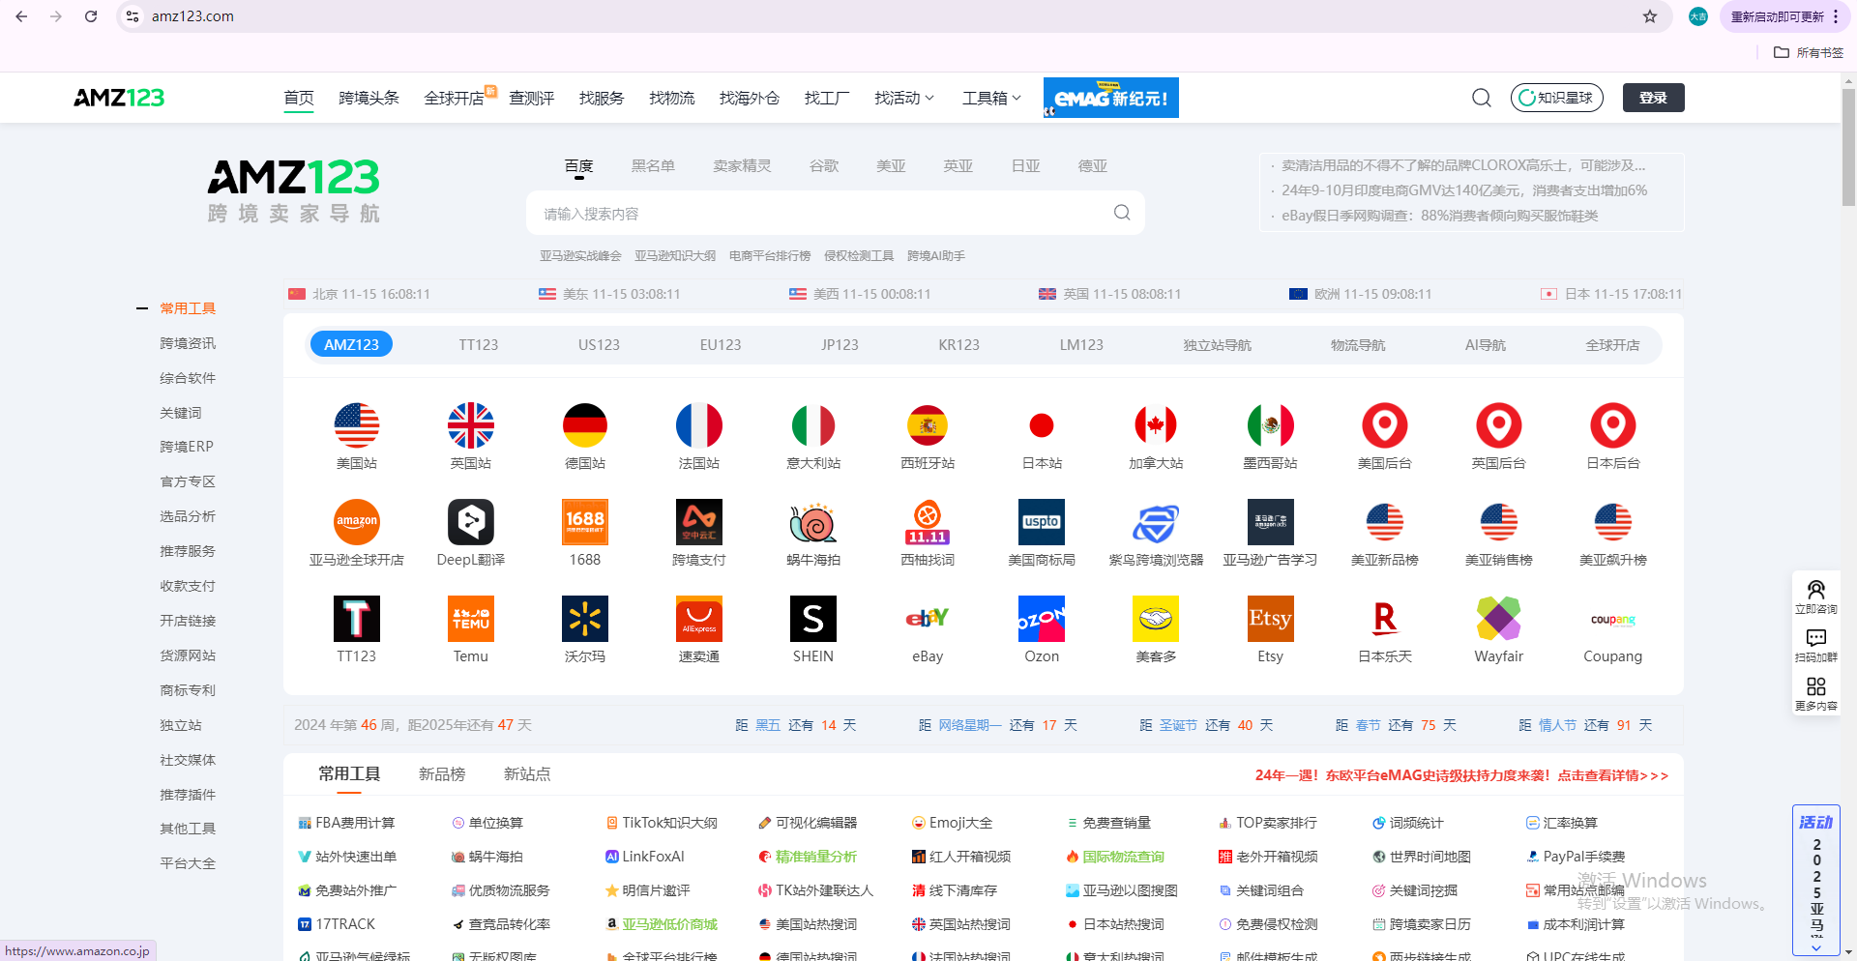Expand the 活动 side panel chevron

pyautogui.click(x=1816, y=947)
